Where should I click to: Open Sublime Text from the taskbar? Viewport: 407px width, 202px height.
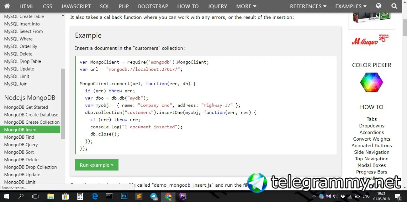point(139,197)
